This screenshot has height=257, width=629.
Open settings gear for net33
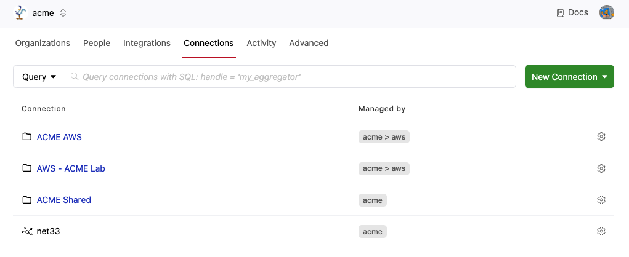tap(601, 231)
